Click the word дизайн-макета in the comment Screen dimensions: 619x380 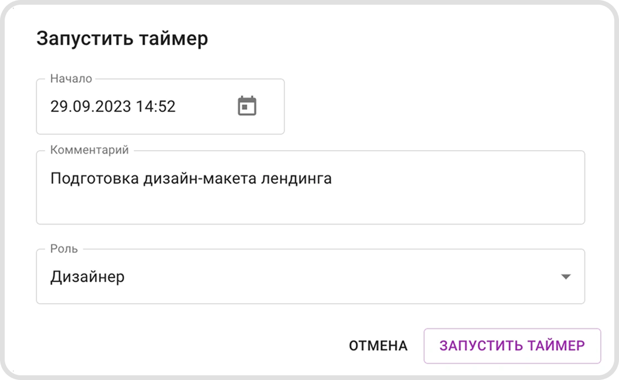point(202,178)
